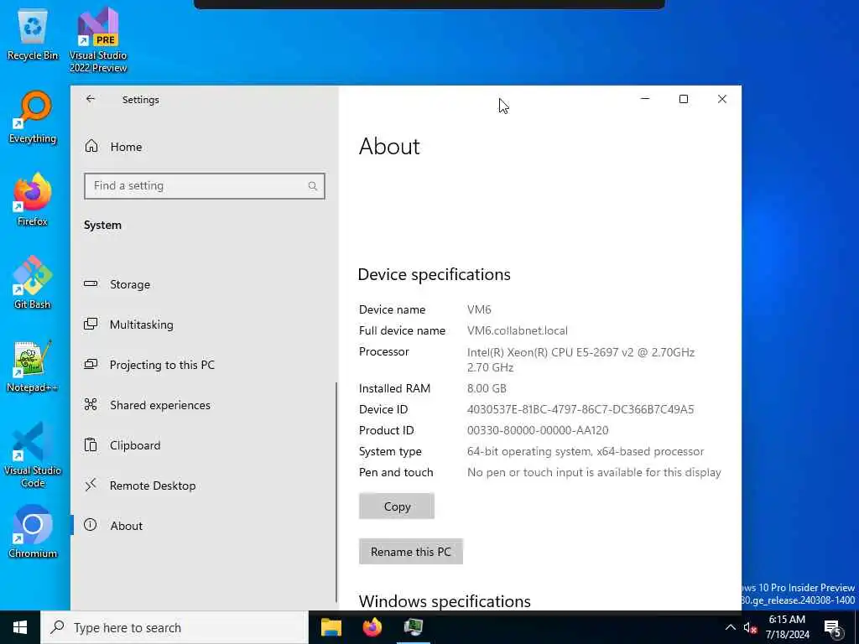Maximize the Settings window
Image resolution: width=859 pixels, height=644 pixels.
tap(683, 99)
